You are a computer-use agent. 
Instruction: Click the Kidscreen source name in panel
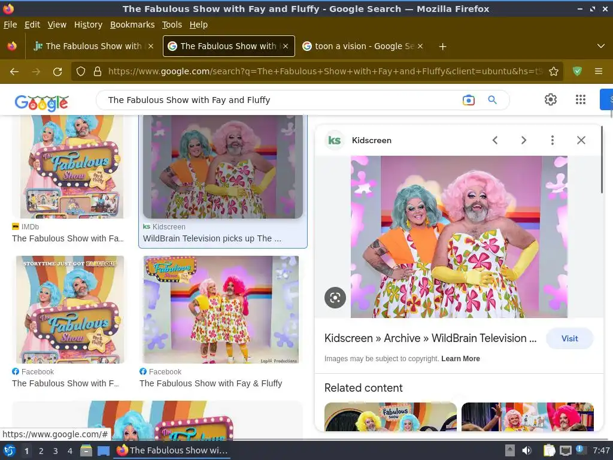371,140
